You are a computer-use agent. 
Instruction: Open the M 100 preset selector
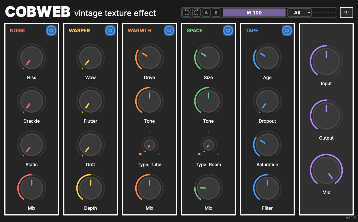pyautogui.click(x=254, y=13)
